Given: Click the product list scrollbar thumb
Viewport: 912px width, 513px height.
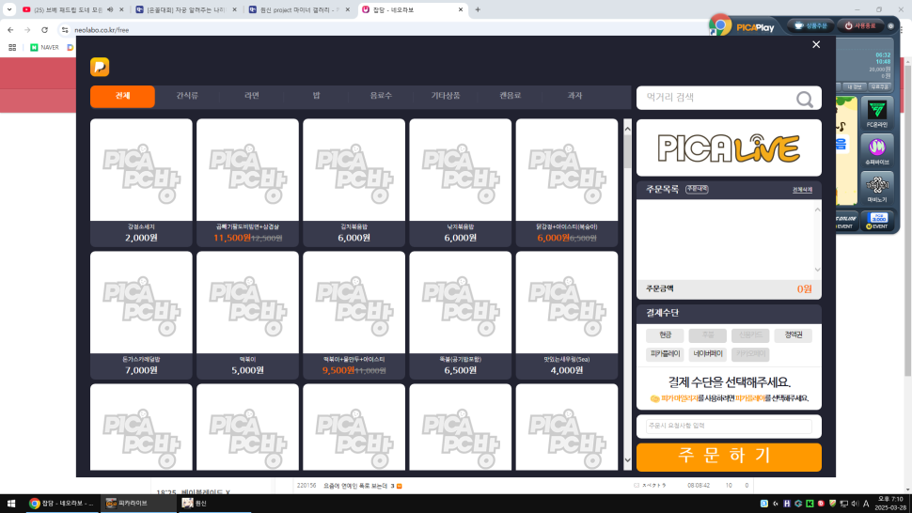Looking at the screenshot, I should tap(627, 151).
